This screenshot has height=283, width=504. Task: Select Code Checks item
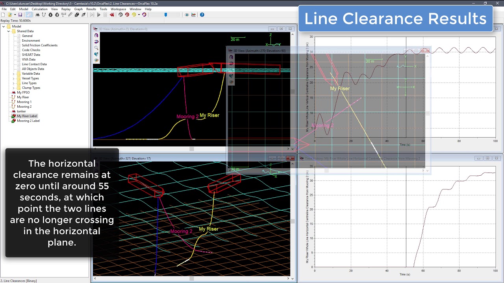(x=31, y=50)
